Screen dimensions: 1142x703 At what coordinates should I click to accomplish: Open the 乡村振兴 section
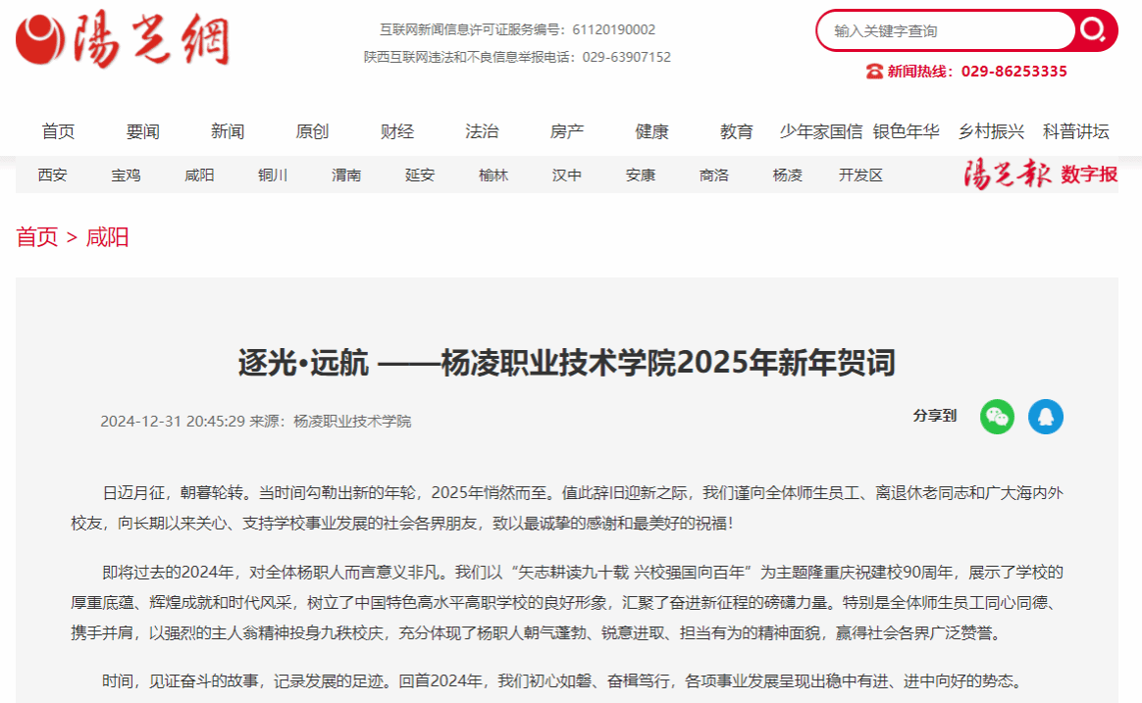click(991, 131)
